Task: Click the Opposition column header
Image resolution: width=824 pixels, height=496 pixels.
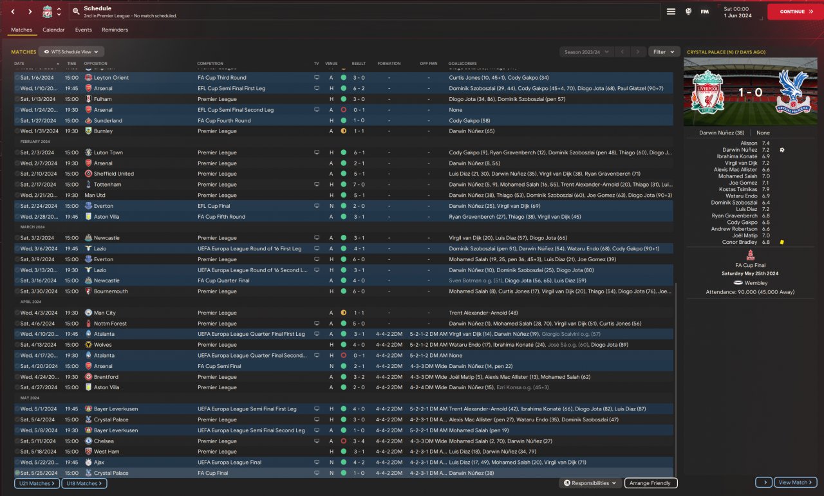Action: tap(96, 64)
